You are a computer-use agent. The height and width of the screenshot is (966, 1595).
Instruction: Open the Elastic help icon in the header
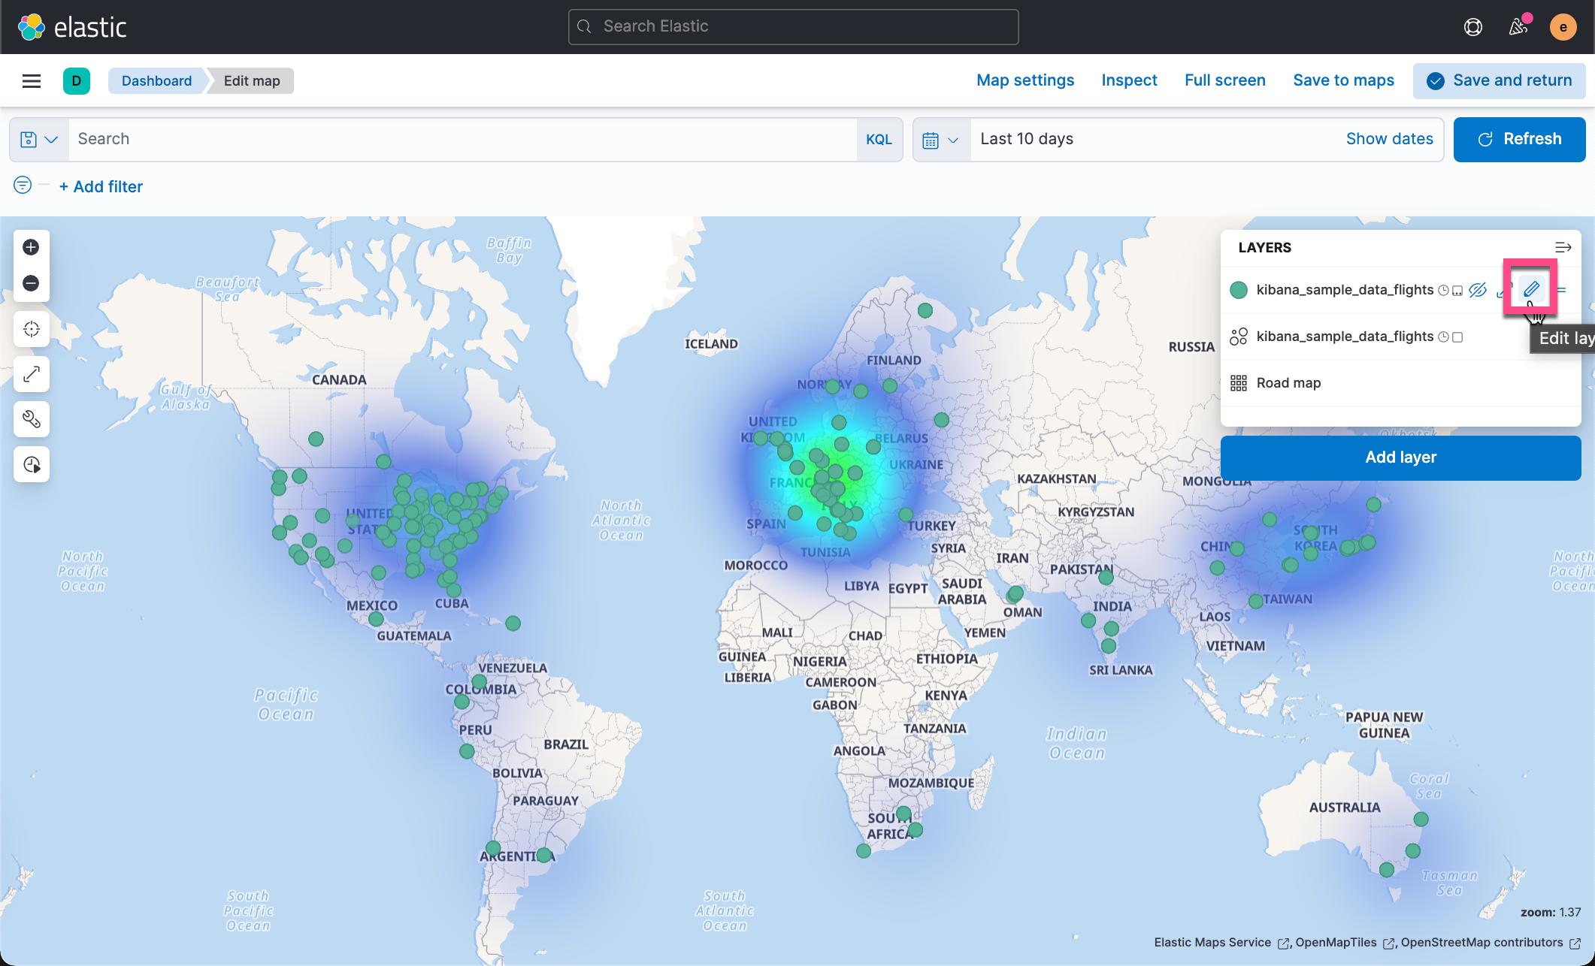[x=1472, y=26]
